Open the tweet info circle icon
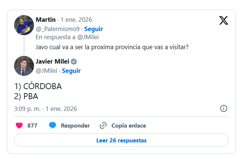 tap(224, 109)
